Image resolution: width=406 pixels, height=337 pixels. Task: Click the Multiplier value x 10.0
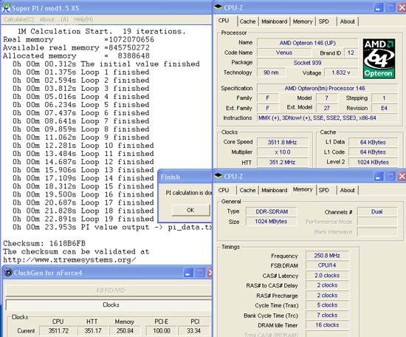pos(282,152)
